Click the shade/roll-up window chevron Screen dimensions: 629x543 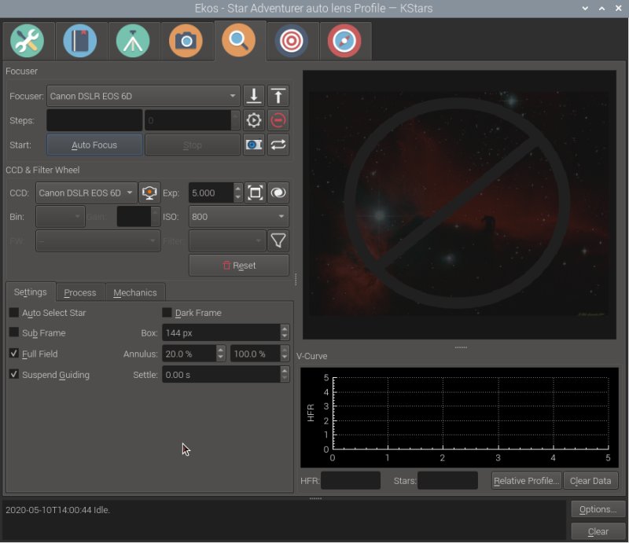585,9
